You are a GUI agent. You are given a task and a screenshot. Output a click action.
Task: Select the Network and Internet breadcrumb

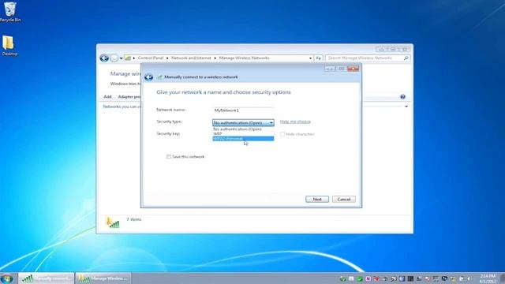[x=191, y=58]
